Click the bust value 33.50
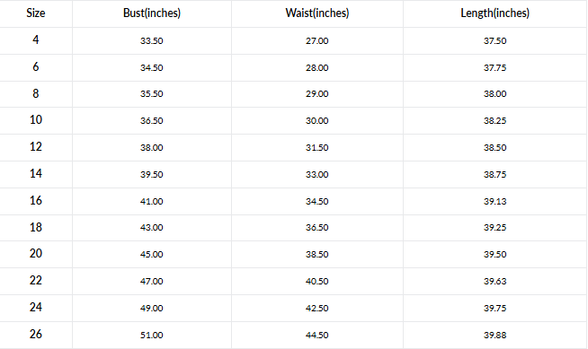 (152, 40)
